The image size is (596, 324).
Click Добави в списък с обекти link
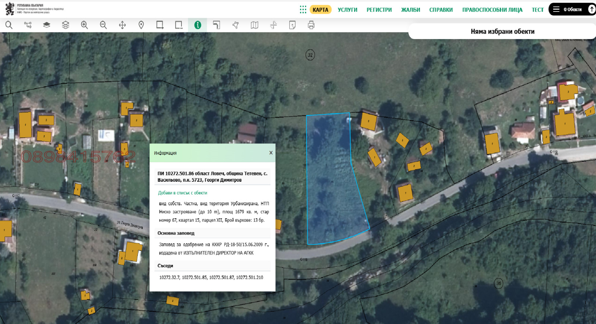[183, 193]
